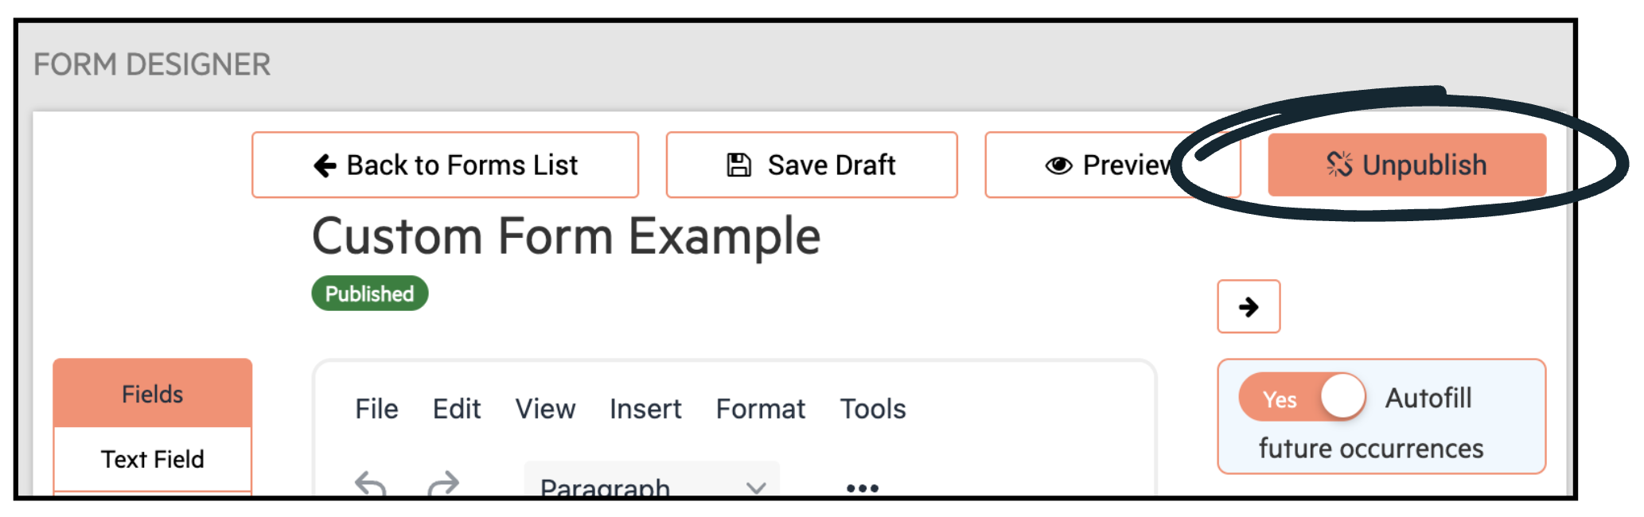Click the floppy disk Save Draft icon
This screenshot has width=1644, height=517.
click(738, 165)
